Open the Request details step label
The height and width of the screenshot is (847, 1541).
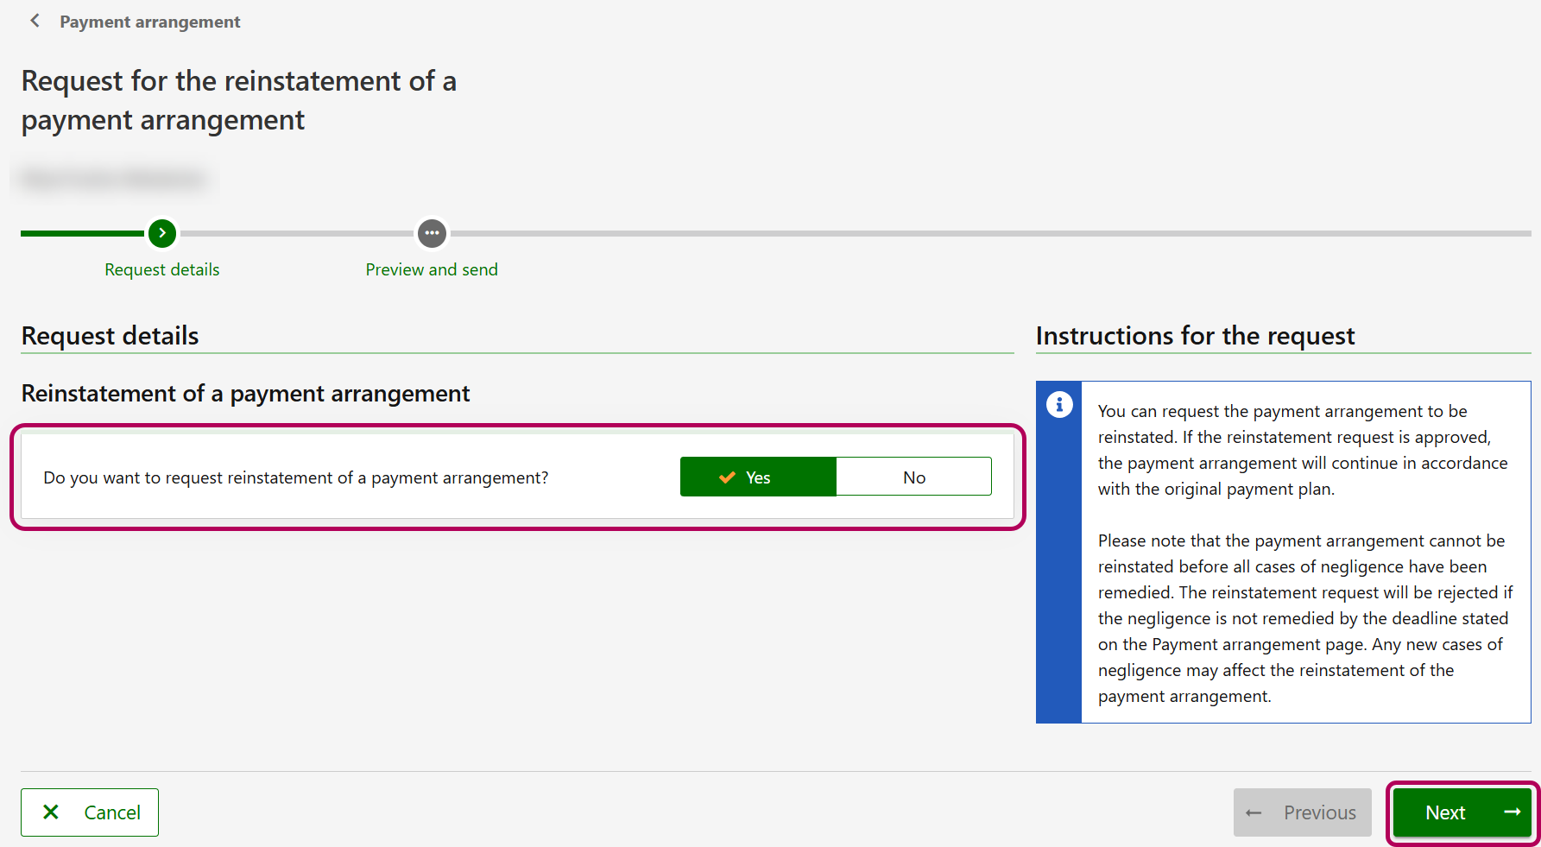click(x=161, y=269)
